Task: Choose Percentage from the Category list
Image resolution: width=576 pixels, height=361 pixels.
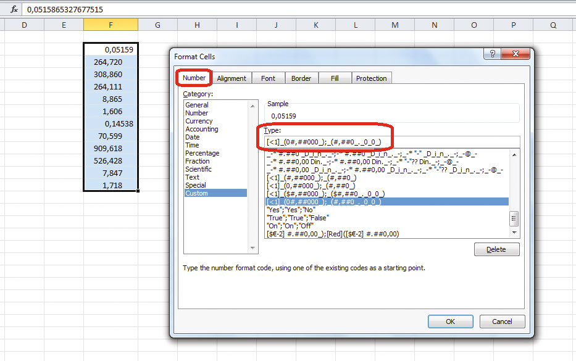Action: 202,152
